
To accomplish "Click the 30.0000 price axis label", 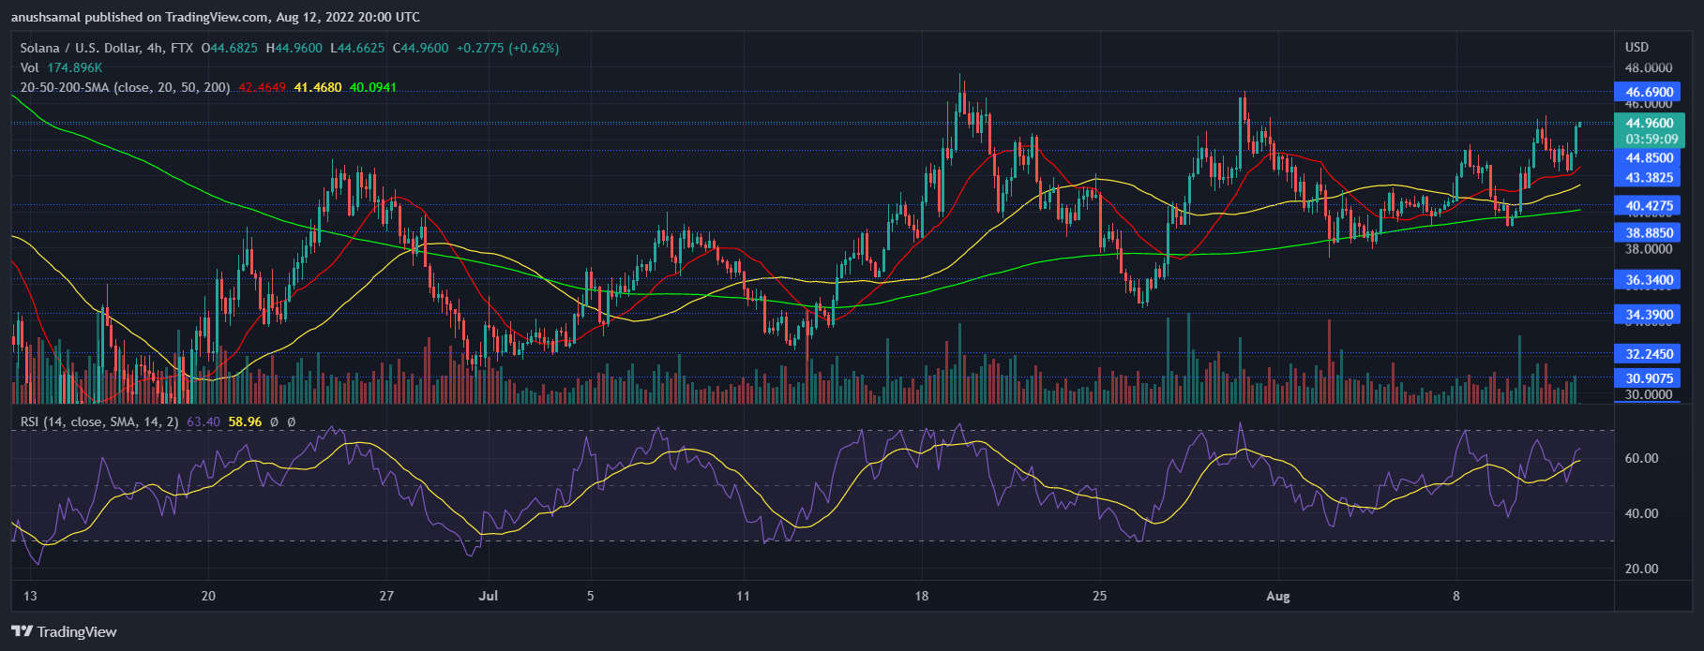I will click(x=1648, y=394).
